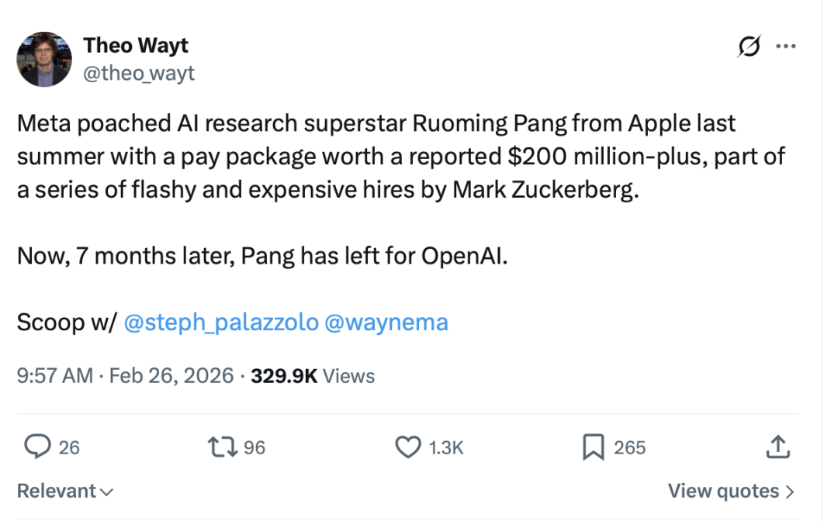Image resolution: width=838 pixels, height=521 pixels.
Task: Click the 265 bookmarks count
Action: 629,447
